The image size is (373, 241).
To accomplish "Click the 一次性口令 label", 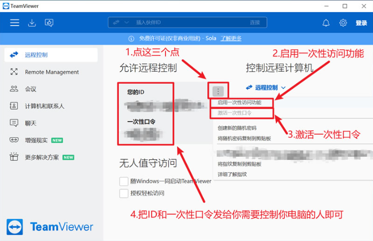I will click(x=141, y=122).
